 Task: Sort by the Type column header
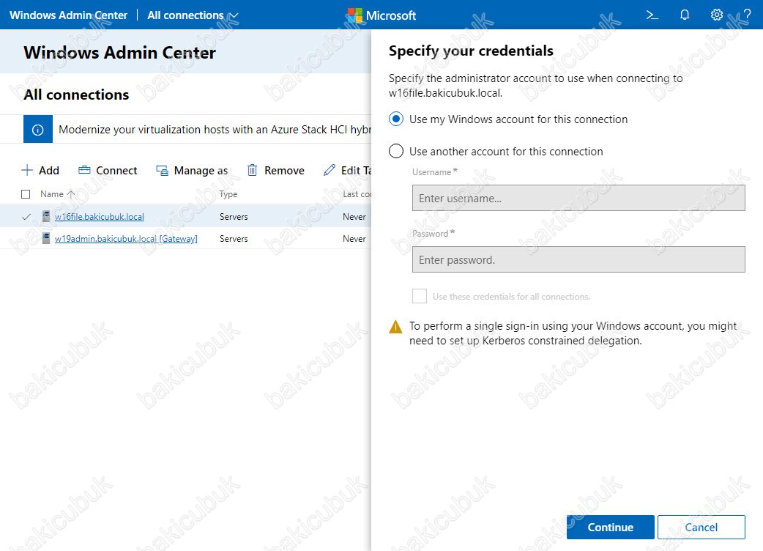point(228,194)
